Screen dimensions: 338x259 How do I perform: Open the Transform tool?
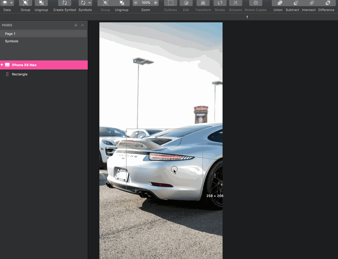203,3
